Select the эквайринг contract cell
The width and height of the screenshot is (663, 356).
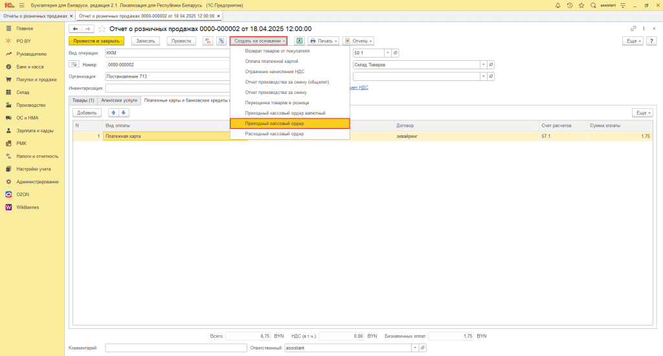click(466, 136)
